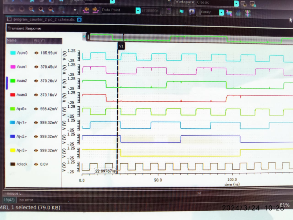Click the Name column header

point(12,40)
